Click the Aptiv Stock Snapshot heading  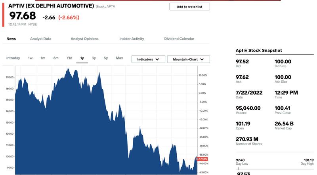259,51
